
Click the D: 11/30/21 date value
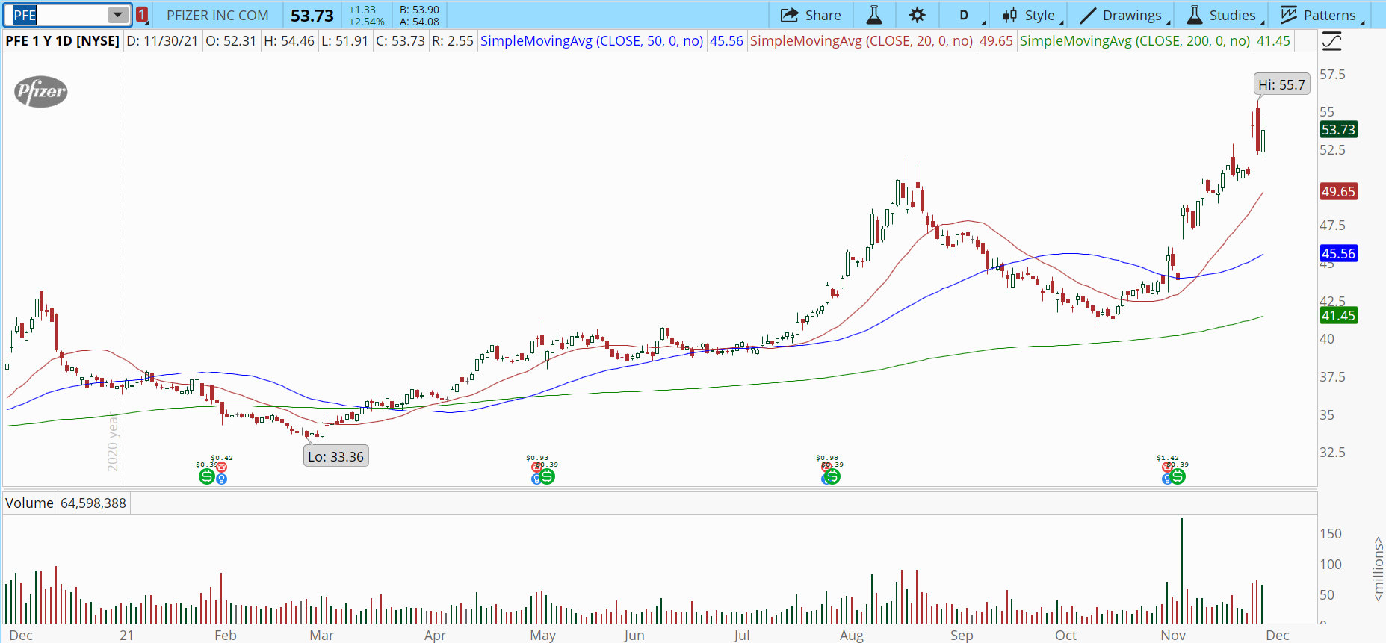click(x=163, y=41)
